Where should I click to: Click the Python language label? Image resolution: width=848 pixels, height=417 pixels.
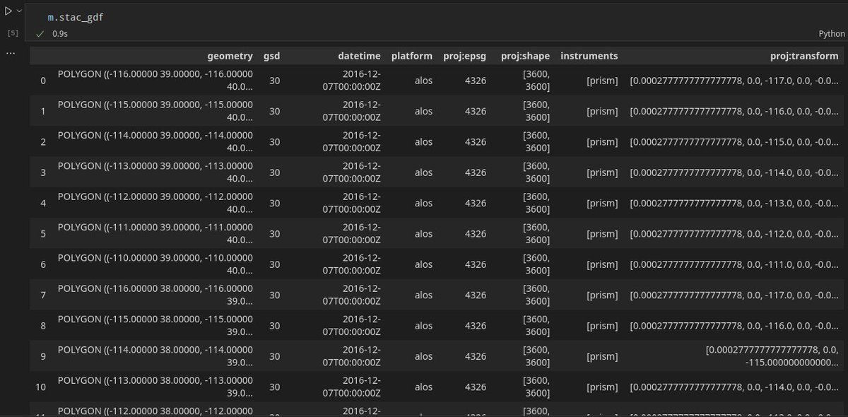coord(831,33)
